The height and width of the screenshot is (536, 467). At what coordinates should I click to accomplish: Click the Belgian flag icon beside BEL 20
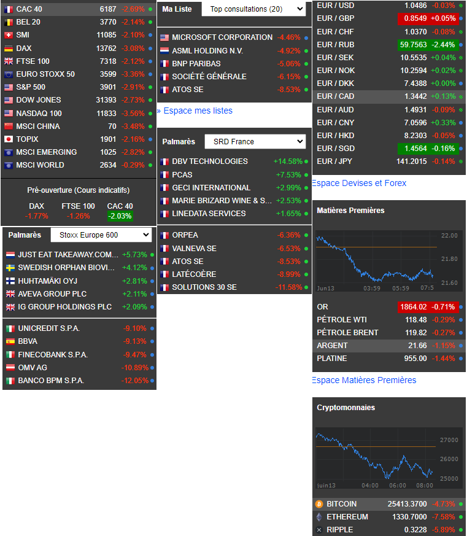tap(9, 22)
